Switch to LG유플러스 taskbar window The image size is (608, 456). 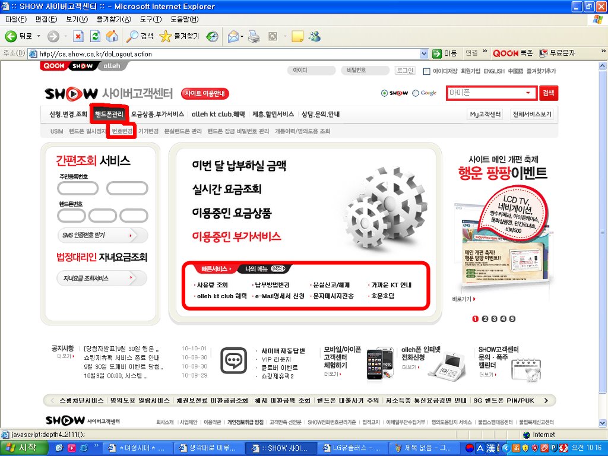click(353, 448)
